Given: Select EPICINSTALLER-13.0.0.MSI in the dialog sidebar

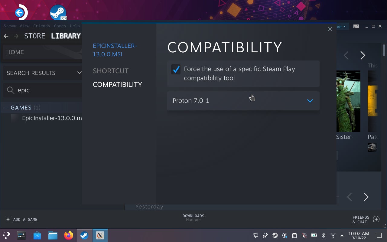Looking at the screenshot, I should tap(115, 50).
